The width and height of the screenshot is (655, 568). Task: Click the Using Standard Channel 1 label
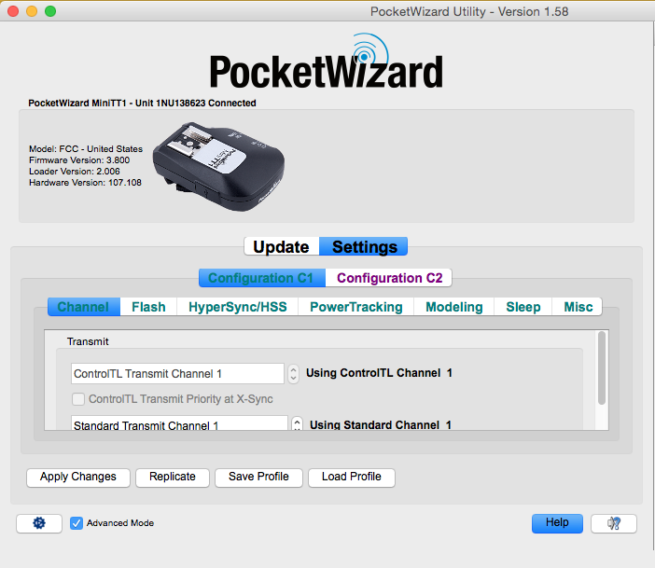381,424
